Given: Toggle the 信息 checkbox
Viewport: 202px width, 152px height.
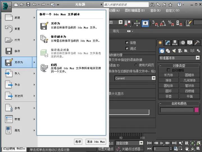Looking at the screenshot, I should (127, 43).
